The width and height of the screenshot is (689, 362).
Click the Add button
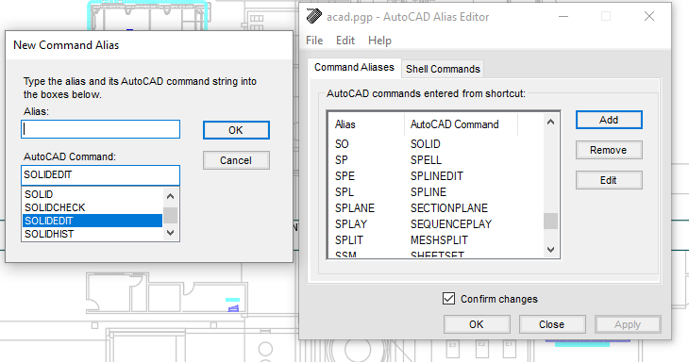(x=609, y=120)
